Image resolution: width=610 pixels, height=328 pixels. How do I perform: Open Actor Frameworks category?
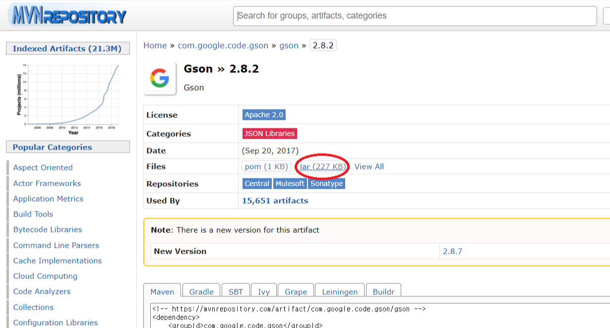click(47, 183)
